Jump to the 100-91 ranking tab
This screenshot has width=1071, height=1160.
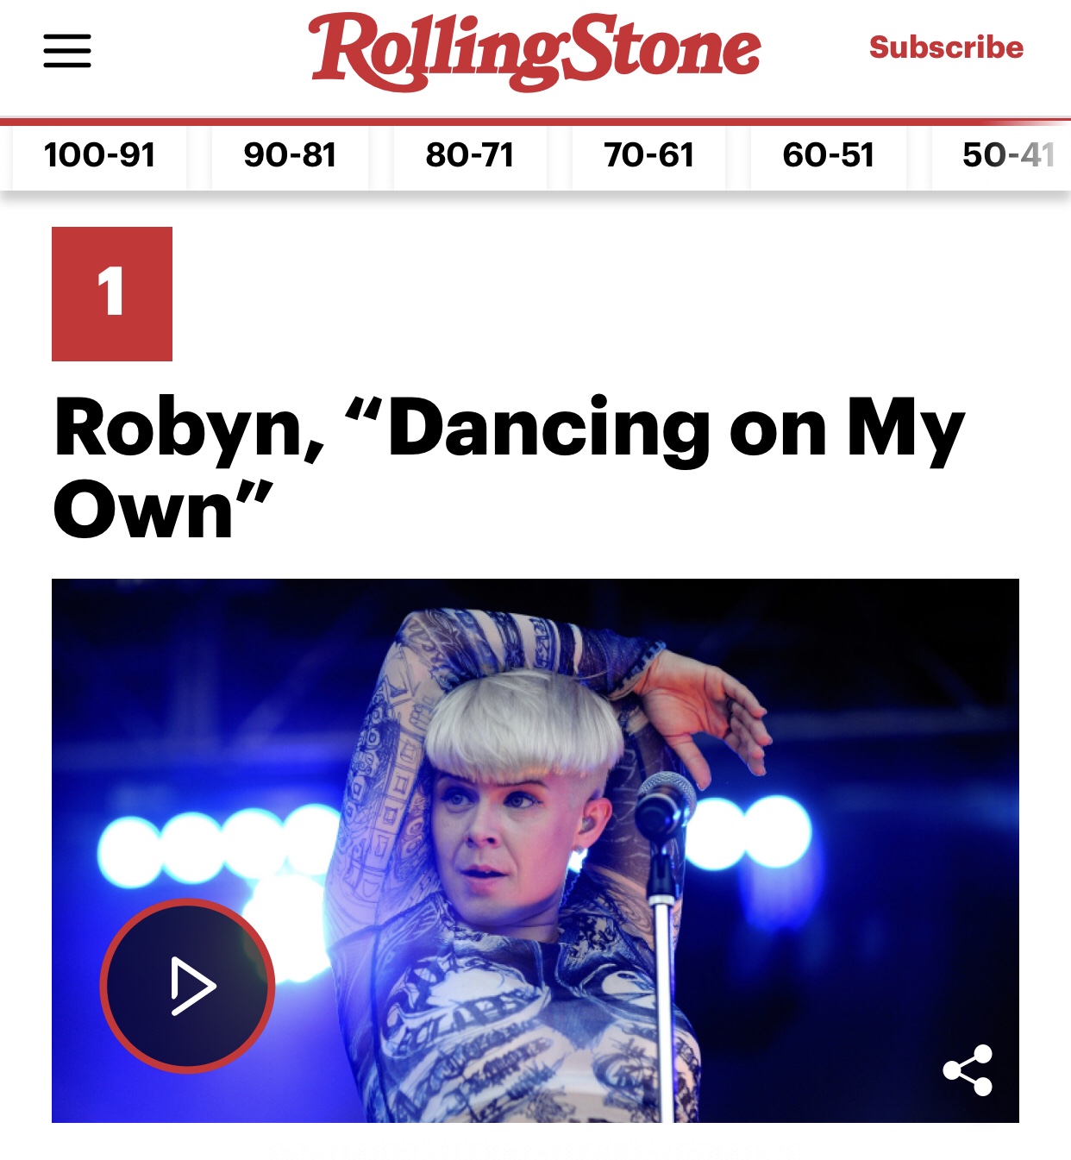tap(99, 155)
